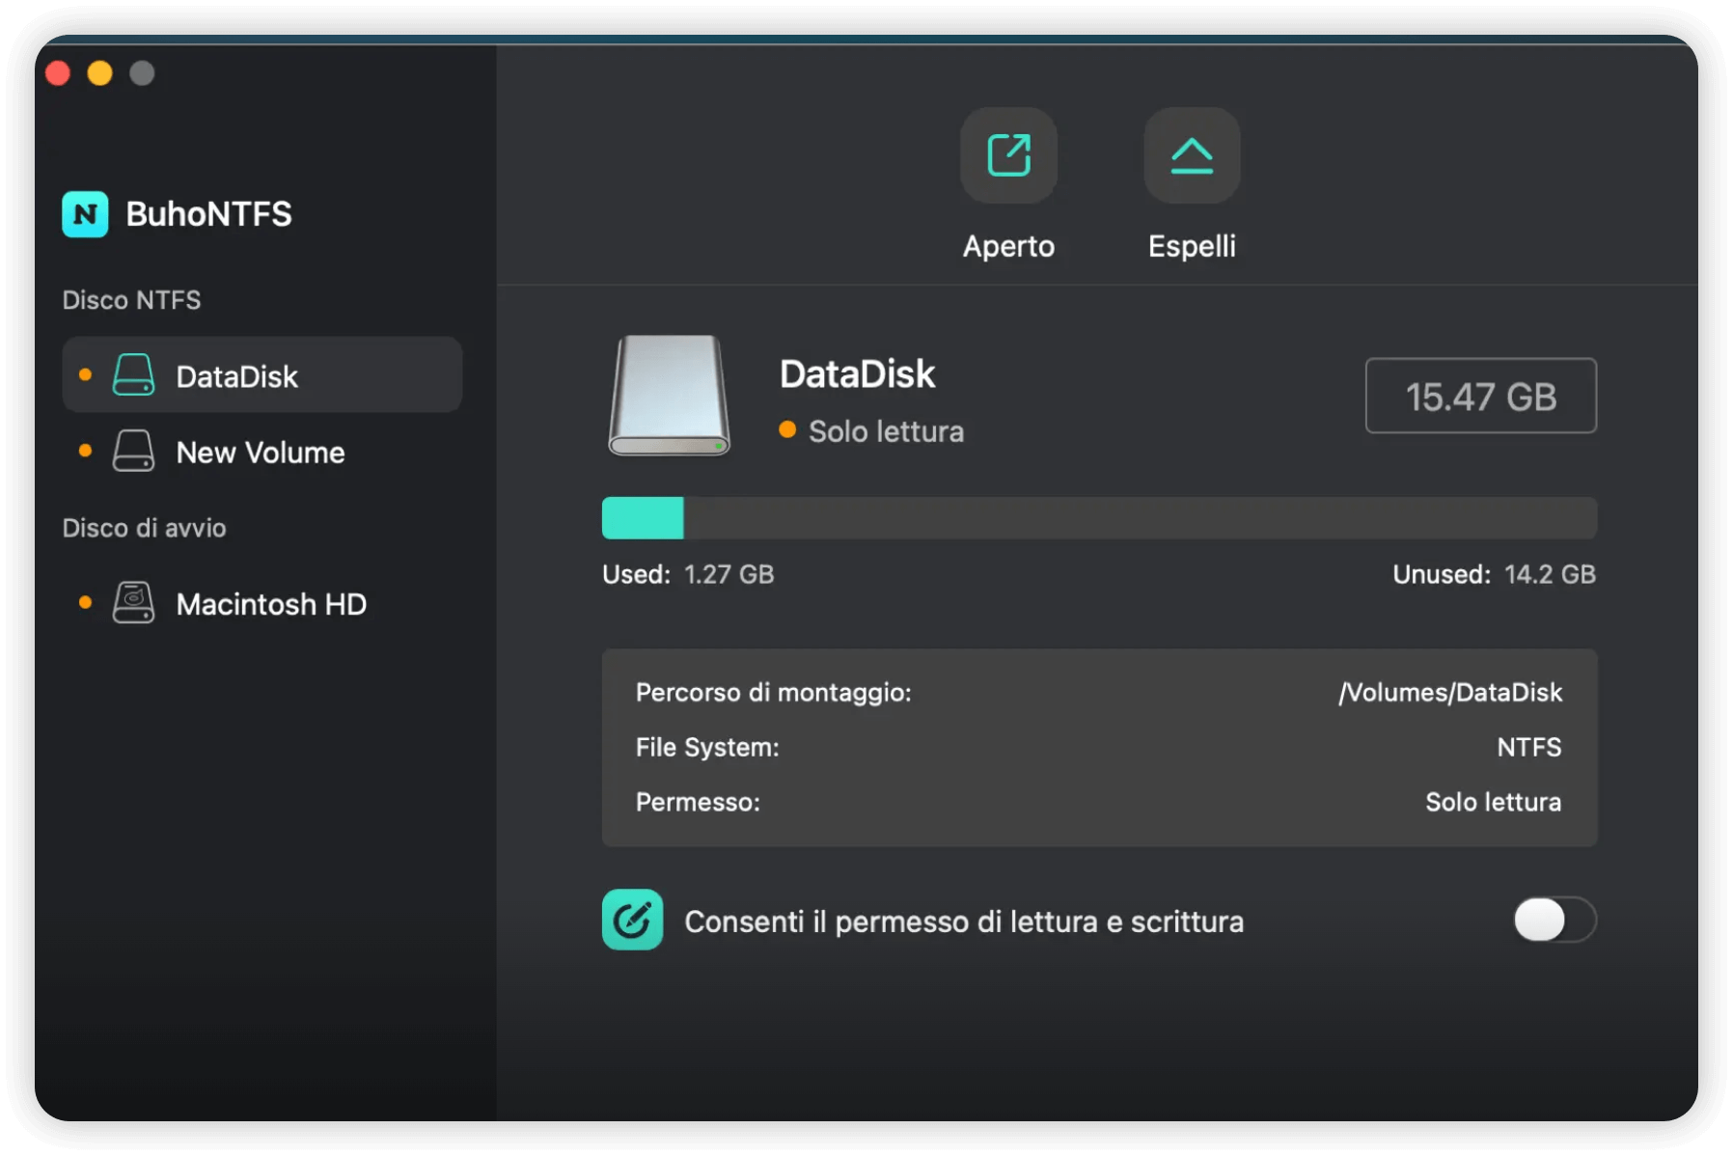
Task: Click the Espelli label
Action: pyautogui.click(x=1192, y=246)
